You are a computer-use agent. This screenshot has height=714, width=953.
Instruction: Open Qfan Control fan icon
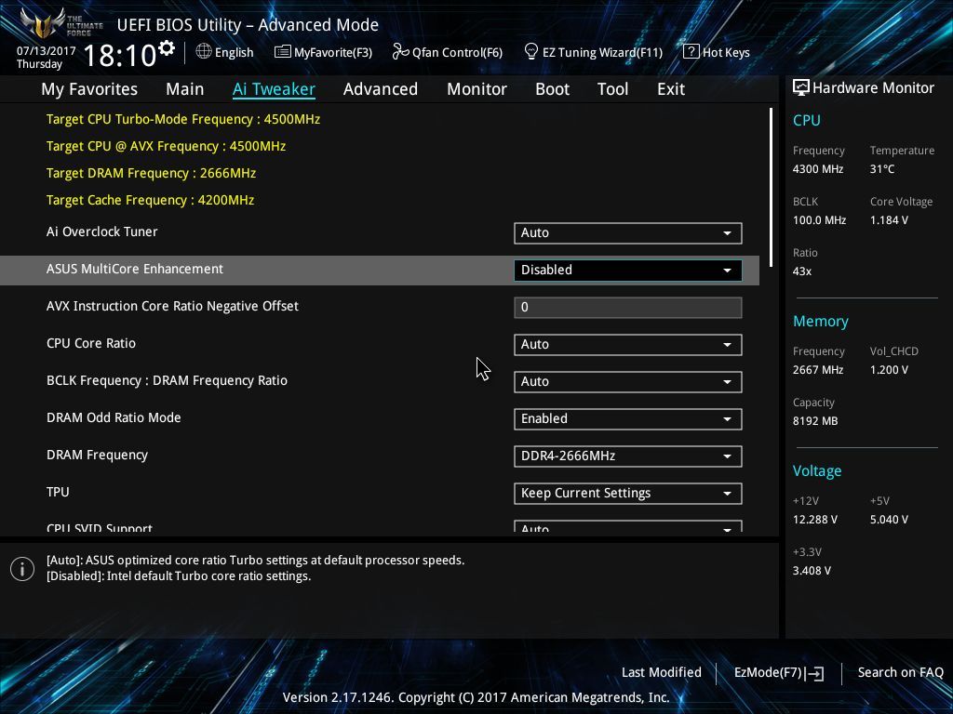pos(400,52)
